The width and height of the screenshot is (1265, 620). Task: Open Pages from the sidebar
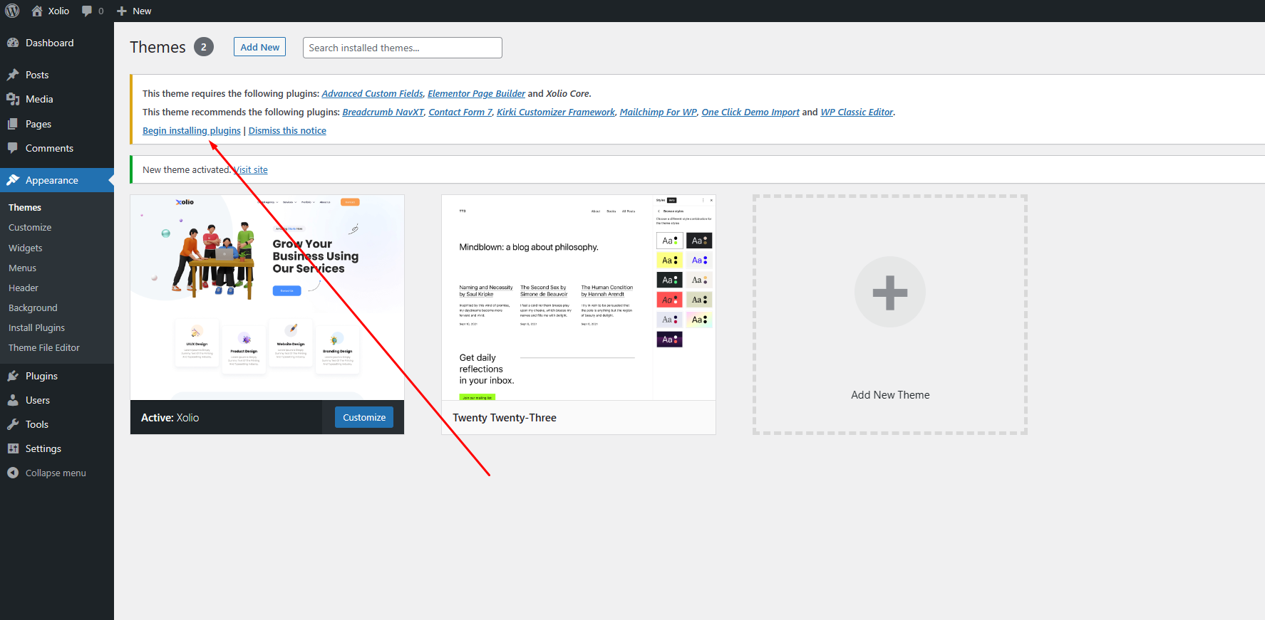(x=57, y=124)
